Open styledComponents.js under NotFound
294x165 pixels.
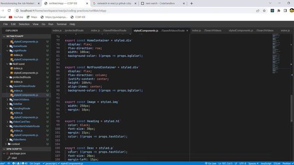click(x=26, y=73)
